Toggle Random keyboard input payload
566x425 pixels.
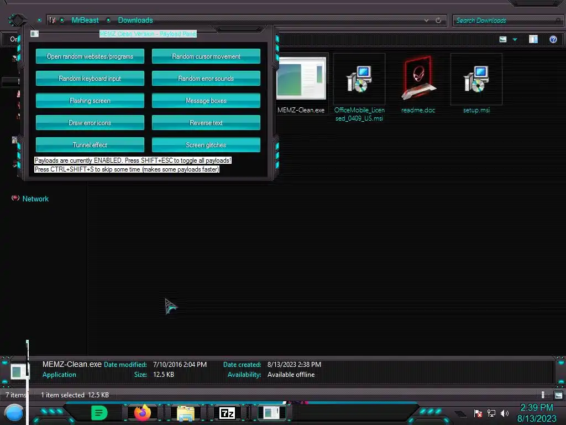click(90, 79)
